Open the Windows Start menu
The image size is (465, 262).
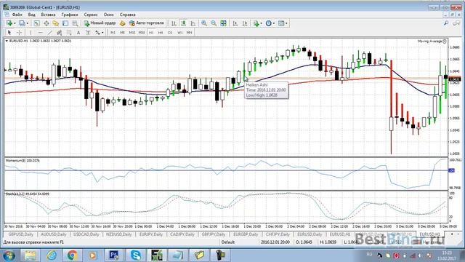[9, 255]
